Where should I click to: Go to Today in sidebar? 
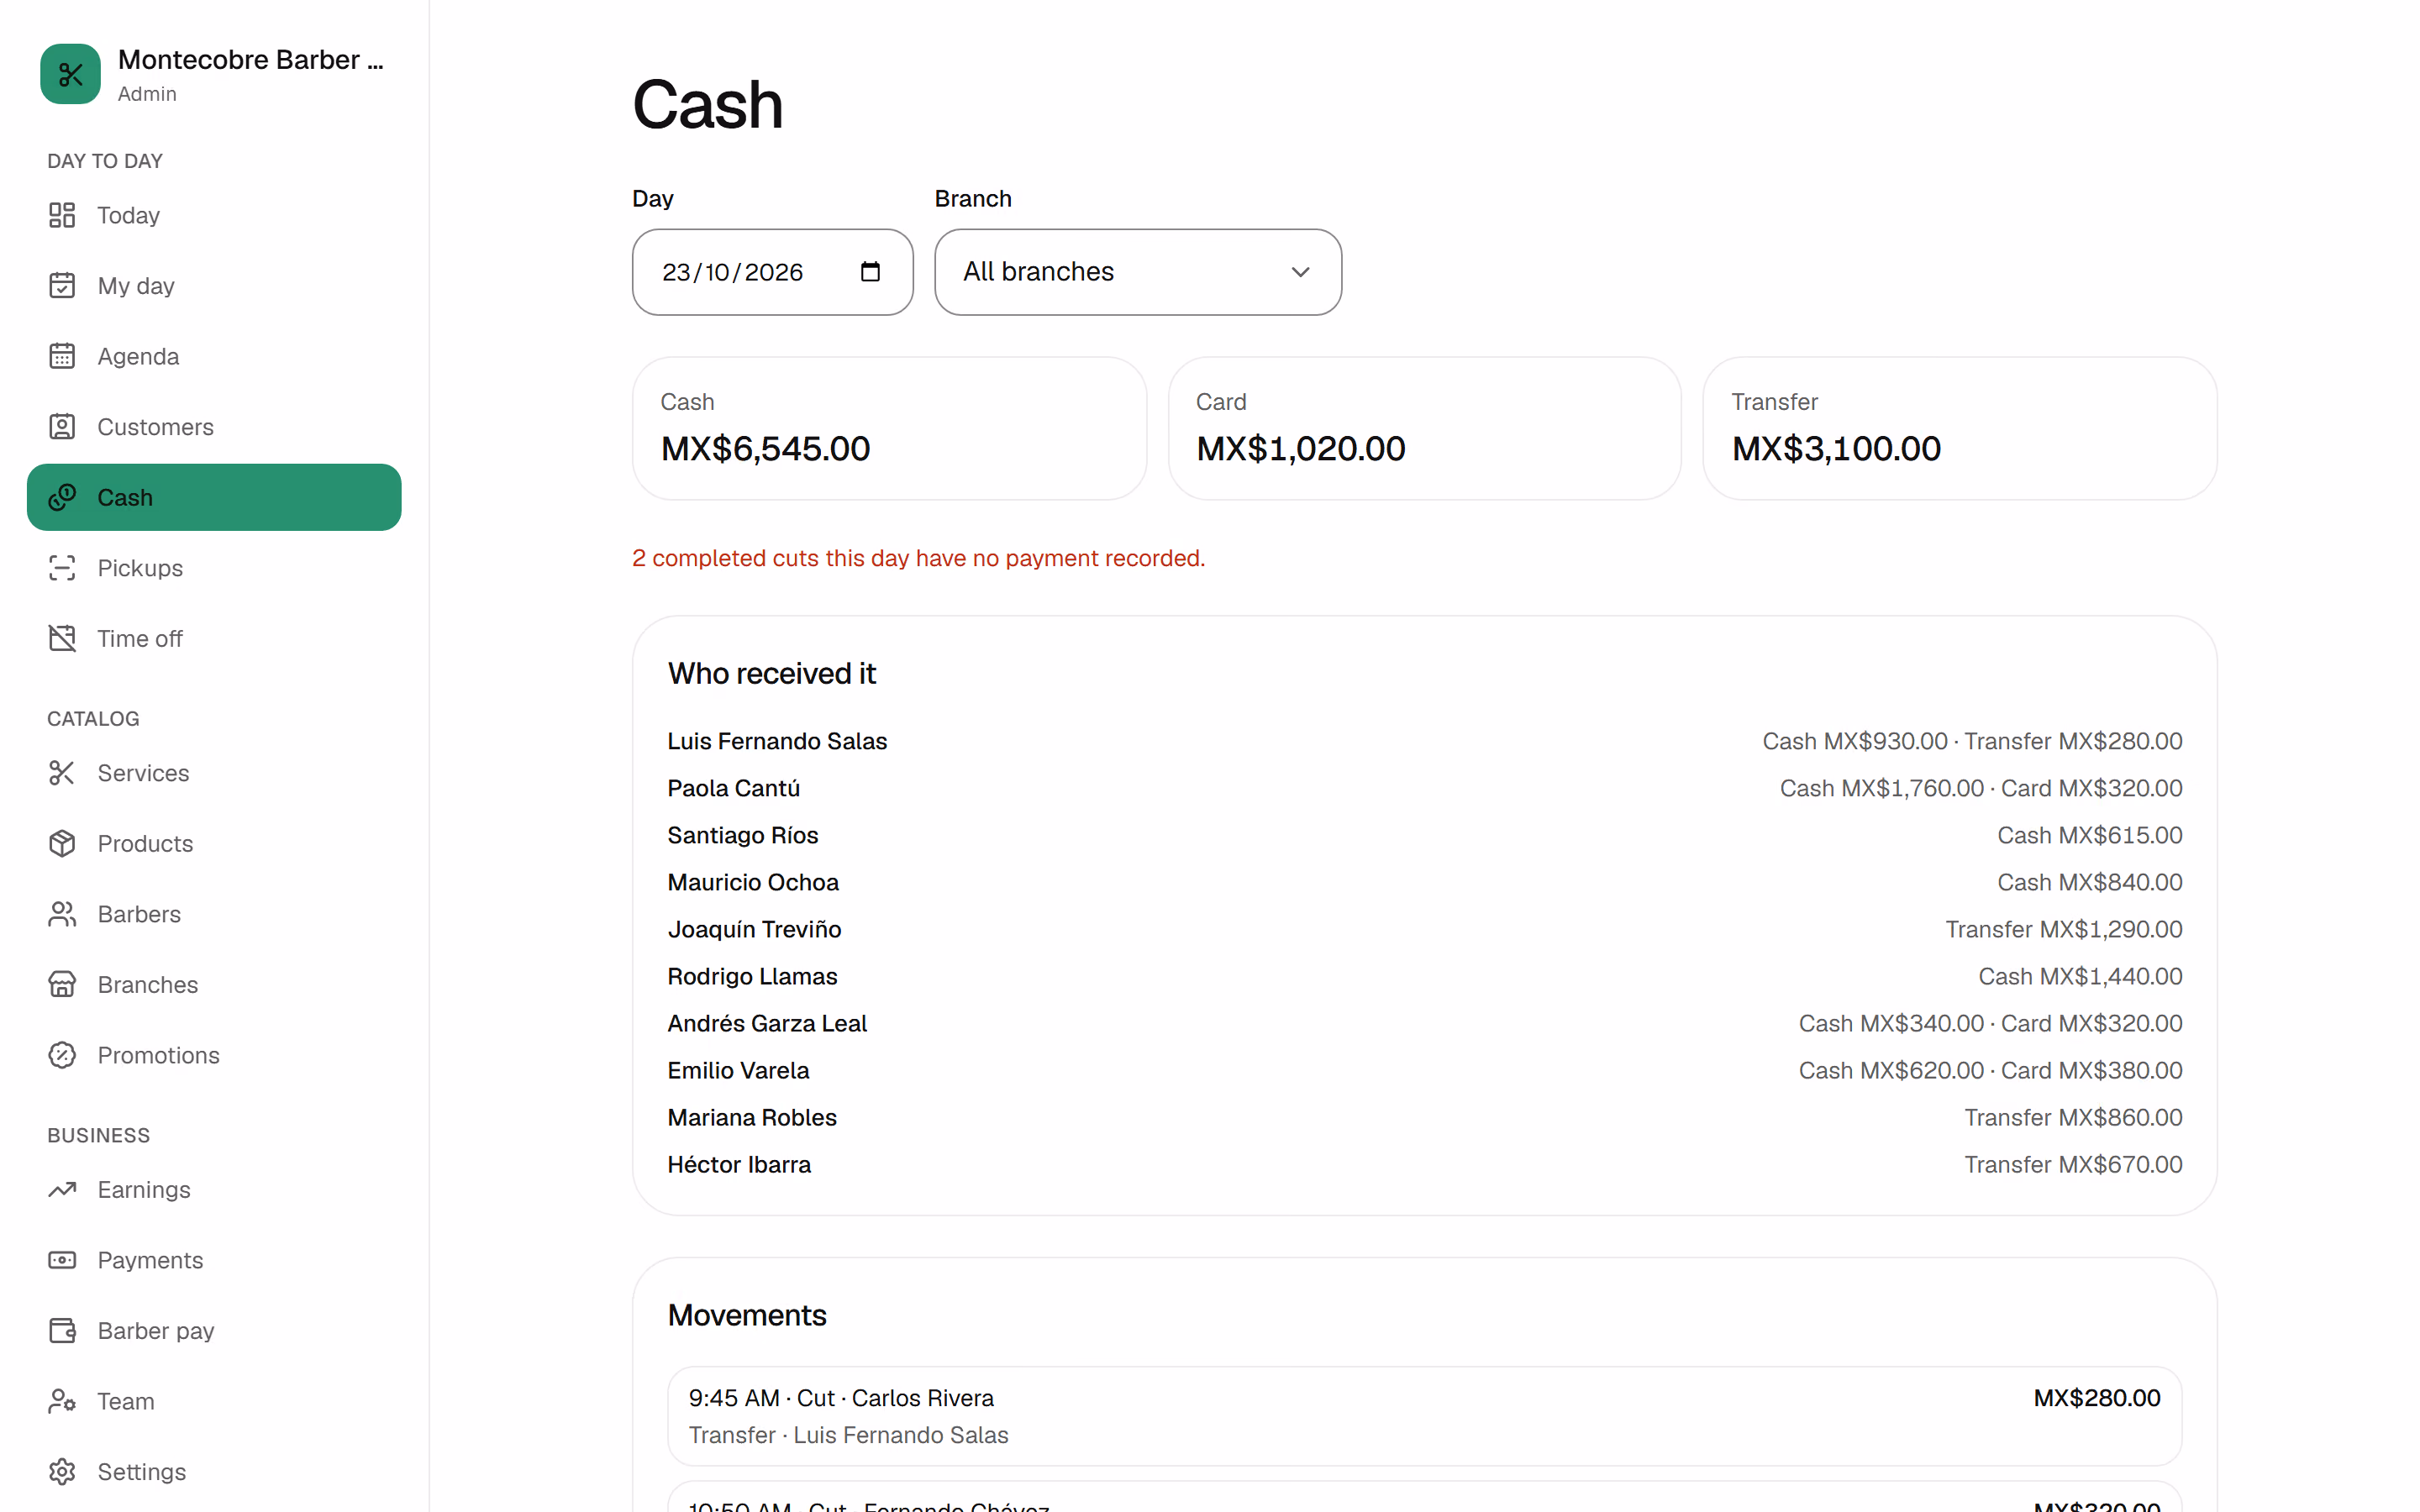(214, 215)
